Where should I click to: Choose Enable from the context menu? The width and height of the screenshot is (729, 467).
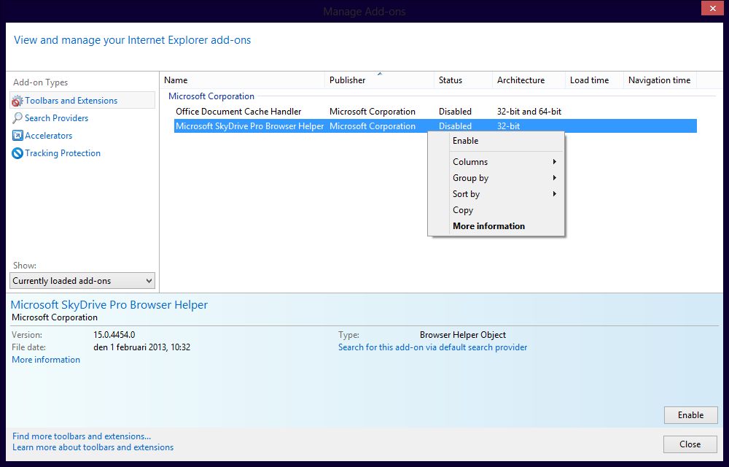496,141
